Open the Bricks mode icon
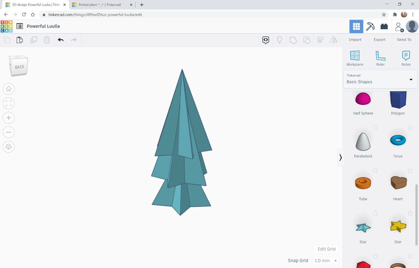 click(x=384, y=26)
